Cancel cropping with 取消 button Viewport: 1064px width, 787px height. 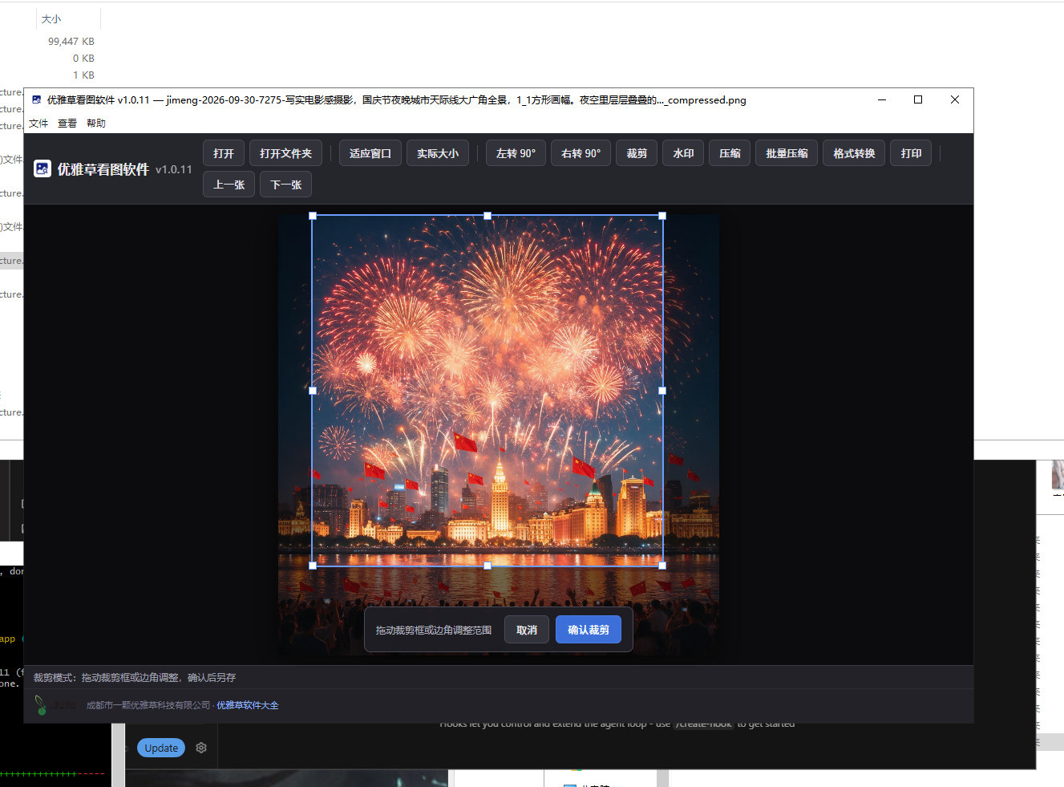pyautogui.click(x=527, y=630)
